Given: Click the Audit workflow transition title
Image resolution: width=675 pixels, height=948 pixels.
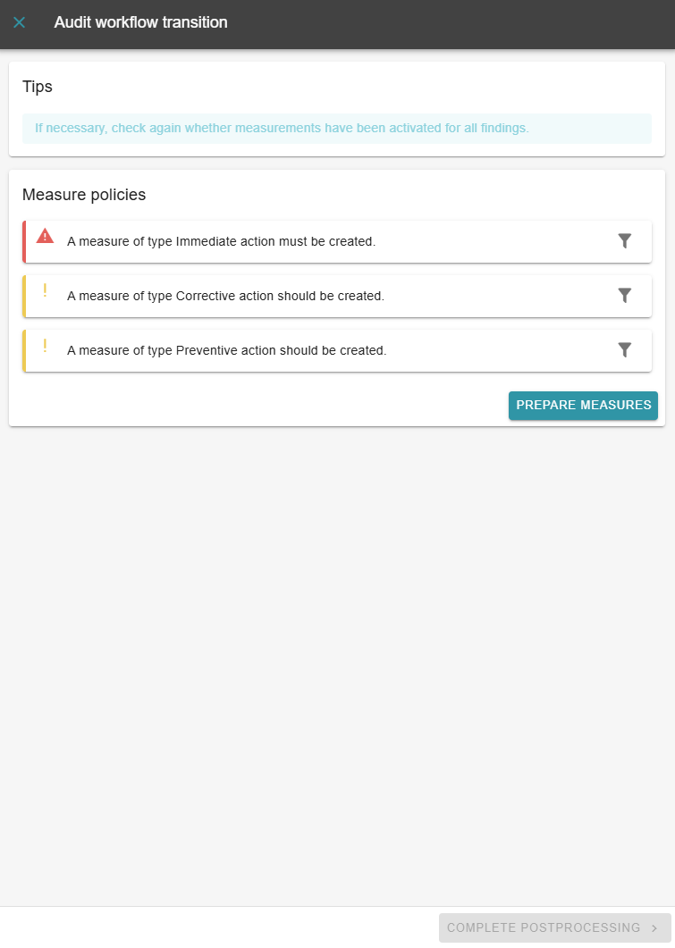Looking at the screenshot, I should 140,22.
